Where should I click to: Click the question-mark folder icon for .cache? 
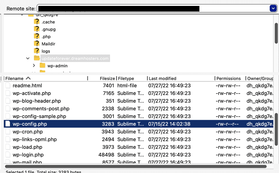(x=36, y=22)
